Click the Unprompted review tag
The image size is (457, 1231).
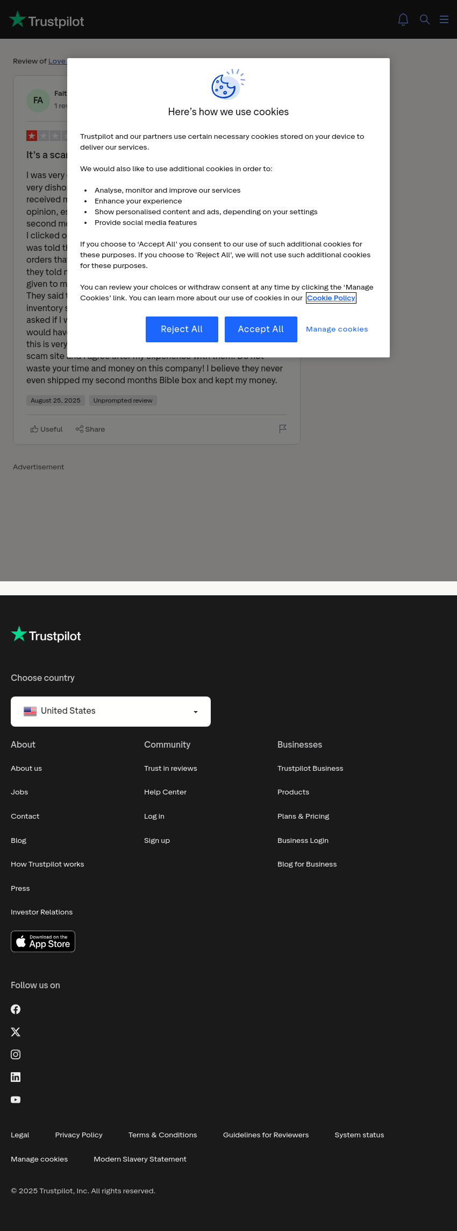(x=123, y=400)
